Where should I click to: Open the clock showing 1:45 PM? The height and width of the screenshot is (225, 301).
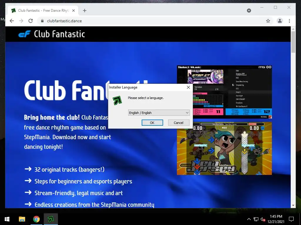click(276, 219)
